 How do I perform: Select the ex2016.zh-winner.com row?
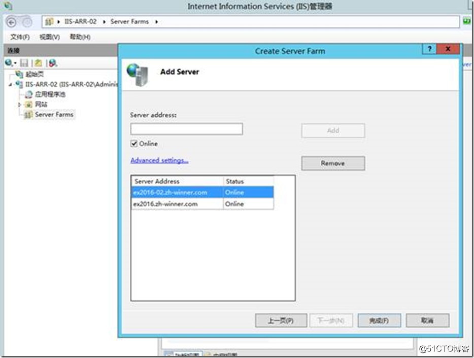(202, 204)
